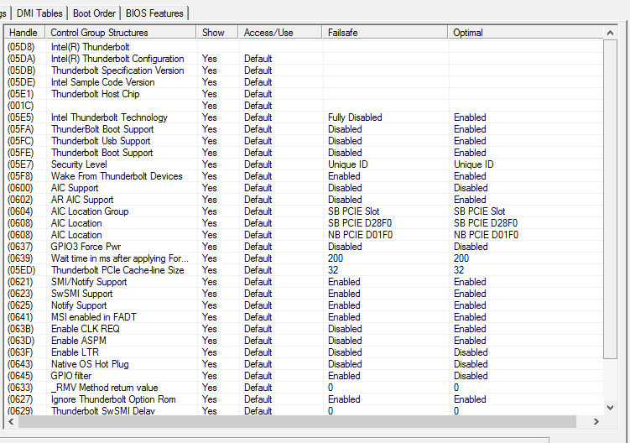Viewport: 630px width, 443px height.
Task: Click SB PCIE D28F0 failsafe value
Action: click(360, 222)
